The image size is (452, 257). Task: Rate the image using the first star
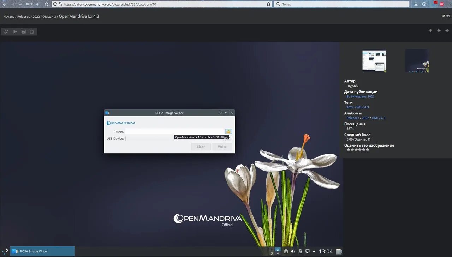point(349,150)
